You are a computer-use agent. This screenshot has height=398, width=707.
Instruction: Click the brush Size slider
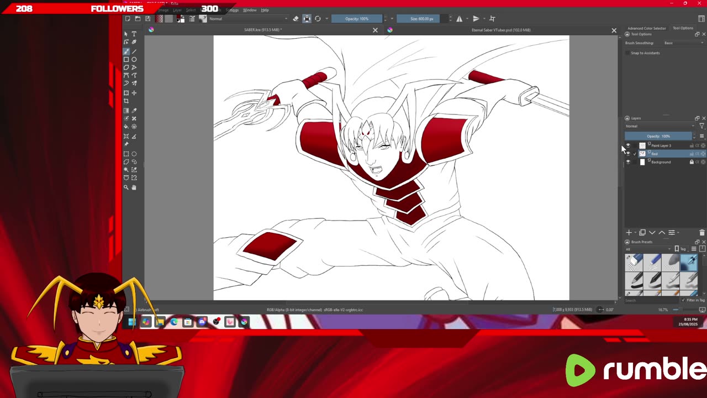click(x=422, y=19)
